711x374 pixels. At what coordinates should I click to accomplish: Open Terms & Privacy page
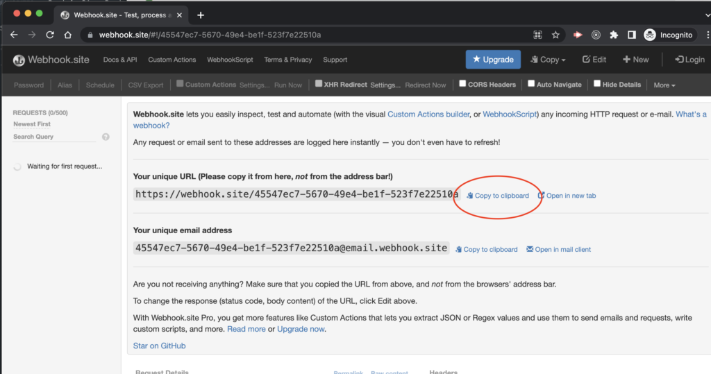tap(288, 60)
